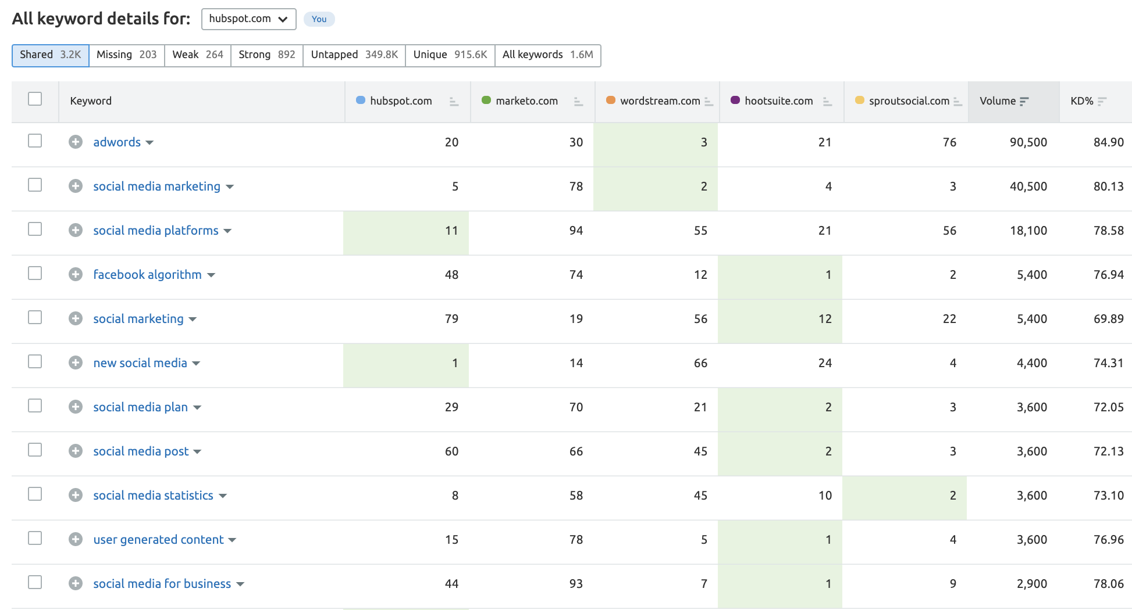Image resolution: width=1132 pixels, height=610 pixels.
Task: Expand the chevron next to facebook algorithm
Action: tap(212, 275)
